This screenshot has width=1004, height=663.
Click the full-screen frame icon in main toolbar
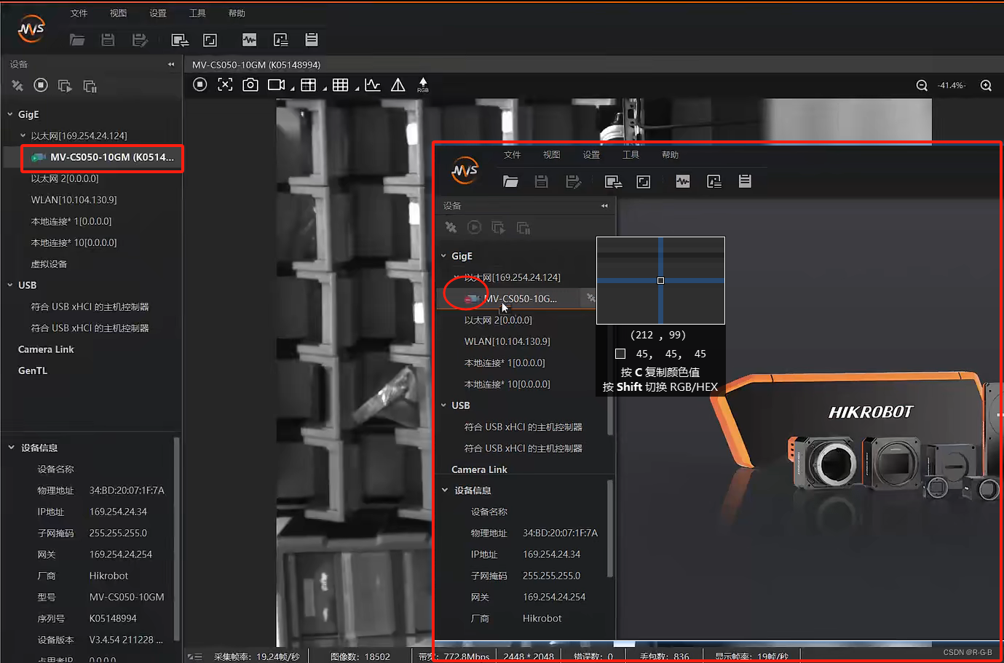pos(210,40)
